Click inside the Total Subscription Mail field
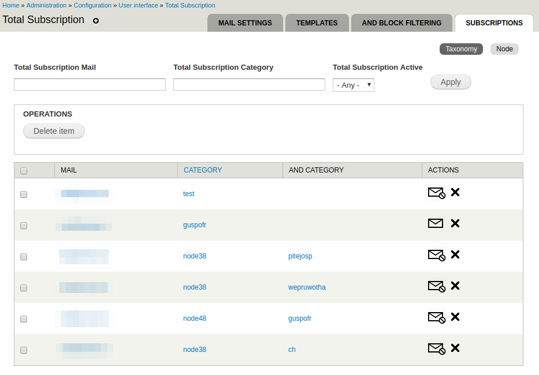This screenshot has width=539, height=375. click(x=90, y=84)
